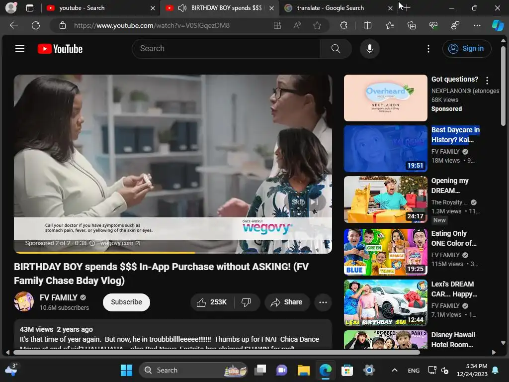Dislike the video with thumbs down
This screenshot has width=509, height=382.
246,302
